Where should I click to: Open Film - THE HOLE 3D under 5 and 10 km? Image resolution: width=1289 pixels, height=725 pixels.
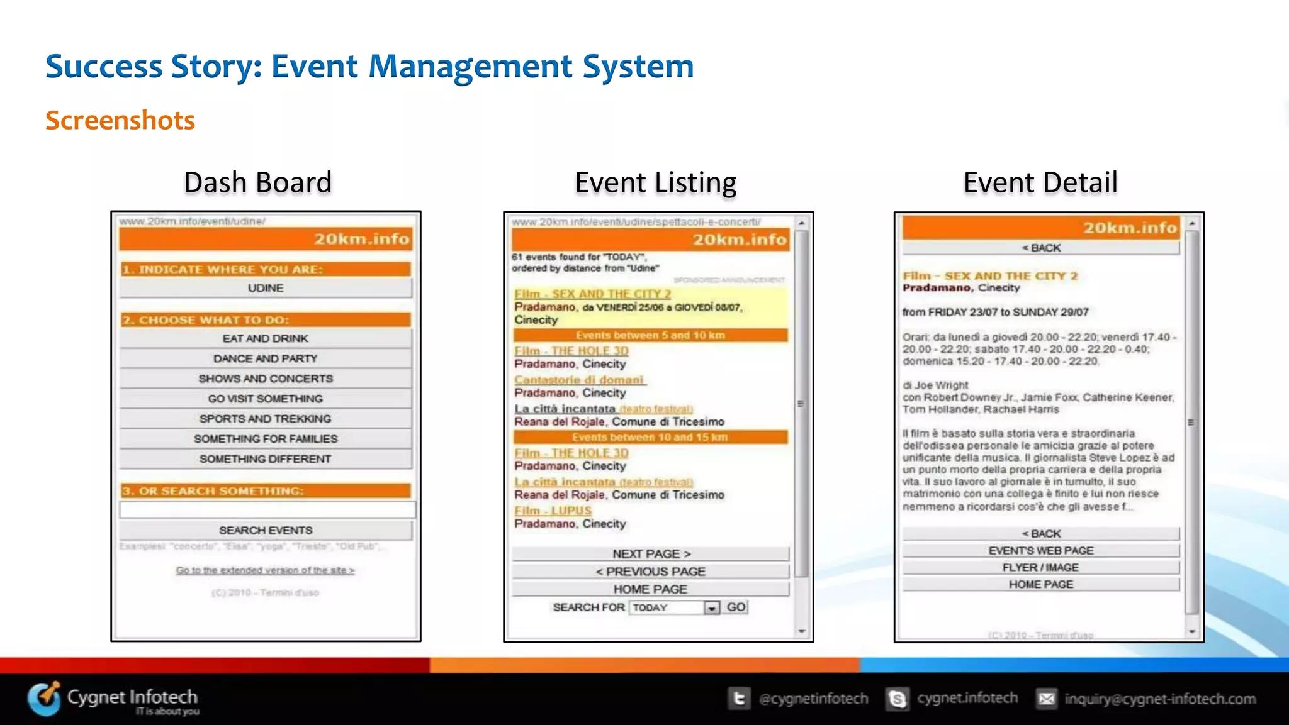tap(571, 351)
